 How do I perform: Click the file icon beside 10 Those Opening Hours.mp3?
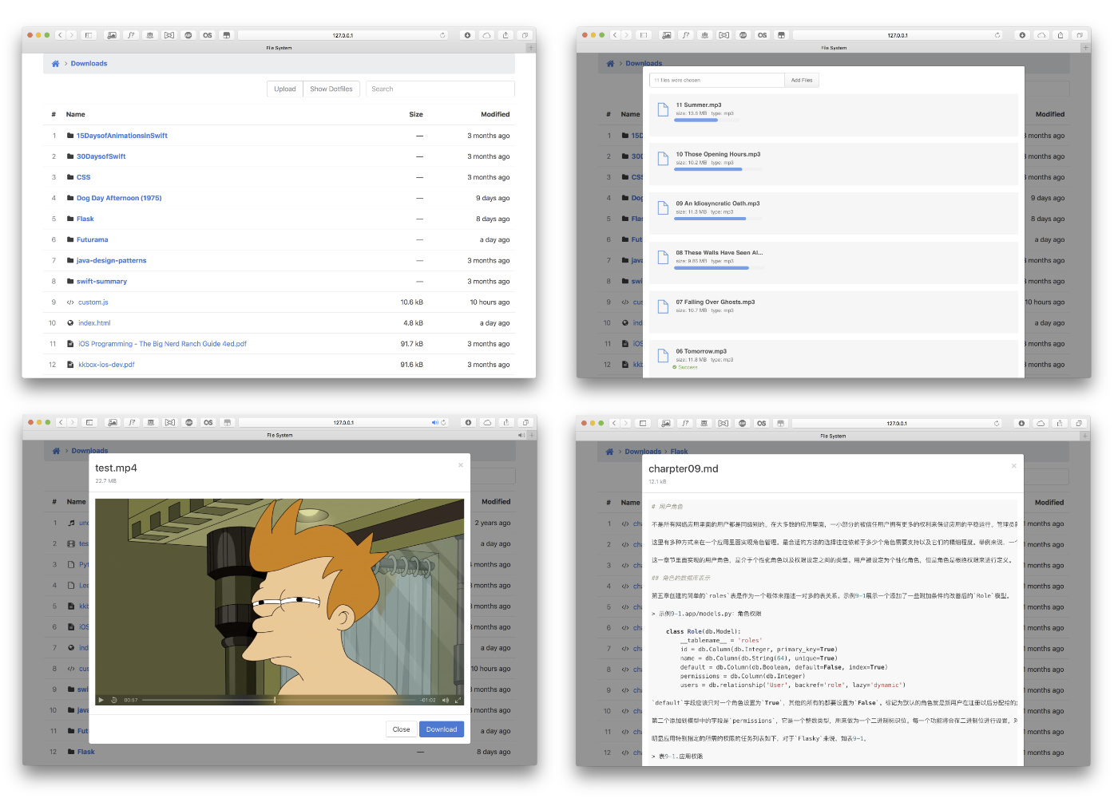(663, 158)
